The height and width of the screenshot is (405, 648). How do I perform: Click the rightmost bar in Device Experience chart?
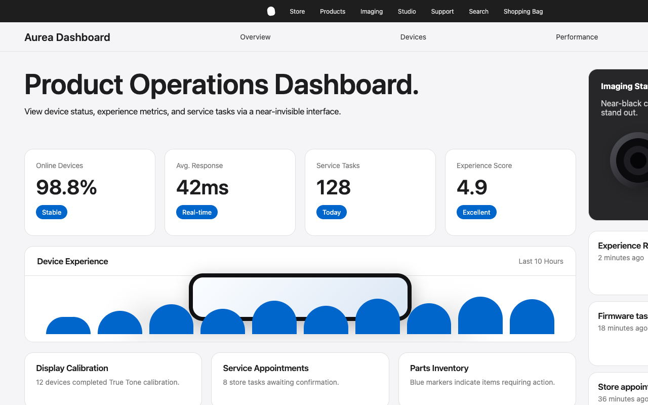point(532,317)
